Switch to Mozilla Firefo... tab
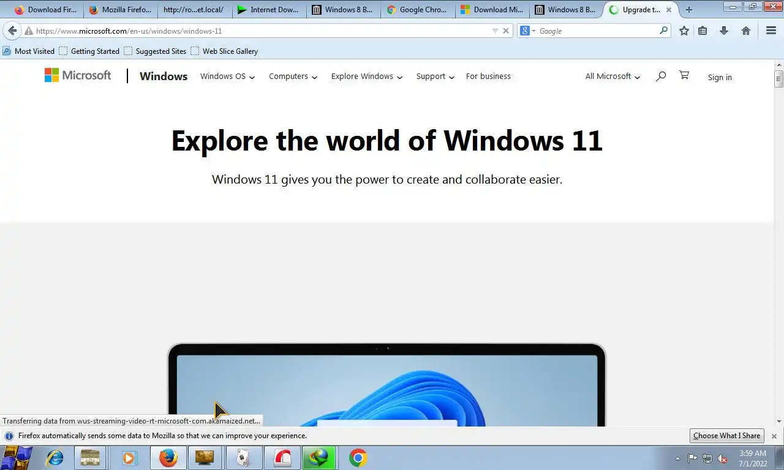 pos(120,10)
